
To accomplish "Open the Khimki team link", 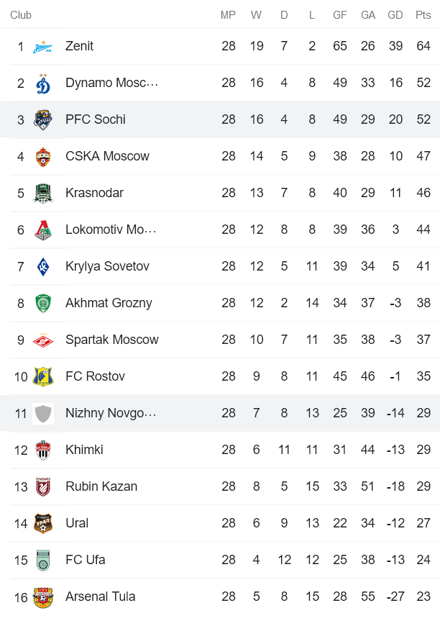I will [x=84, y=450].
